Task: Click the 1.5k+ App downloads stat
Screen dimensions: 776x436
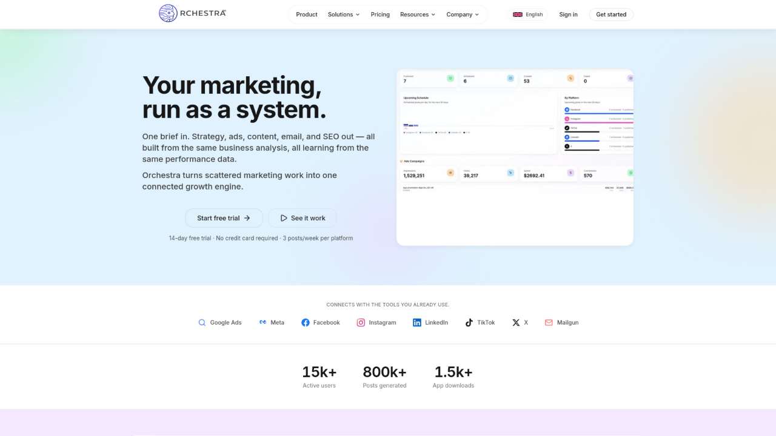Action: [x=453, y=377]
